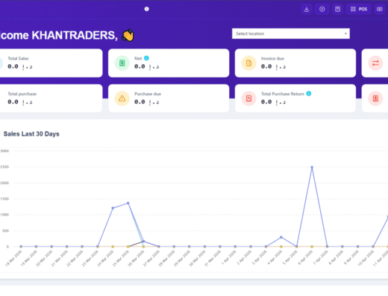The height and width of the screenshot is (296, 388).
Task: Click the 6 Apr 2026 peak data point
Action: pyautogui.click(x=312, y=167)
